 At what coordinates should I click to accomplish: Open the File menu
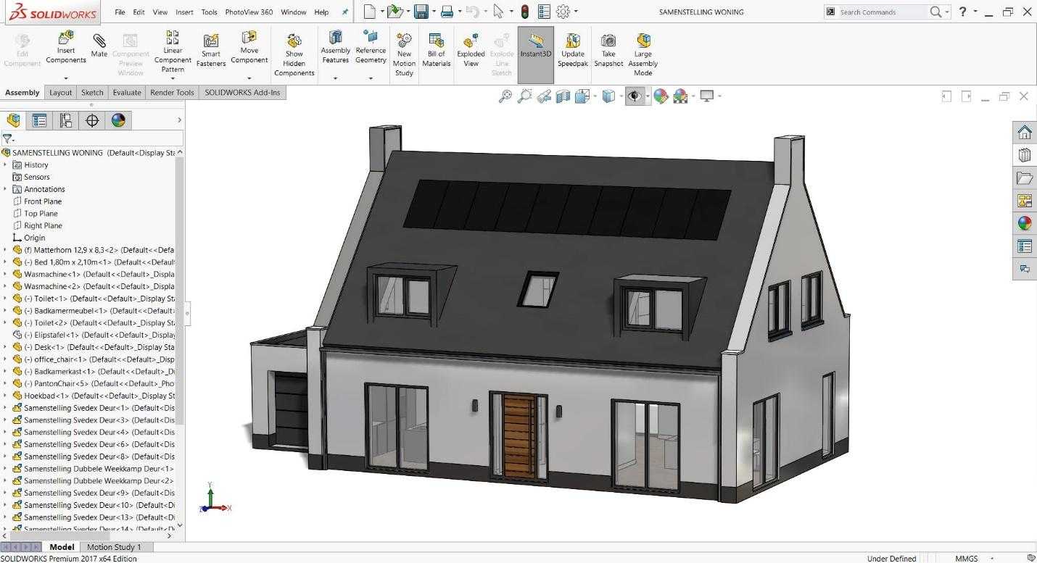120,12
